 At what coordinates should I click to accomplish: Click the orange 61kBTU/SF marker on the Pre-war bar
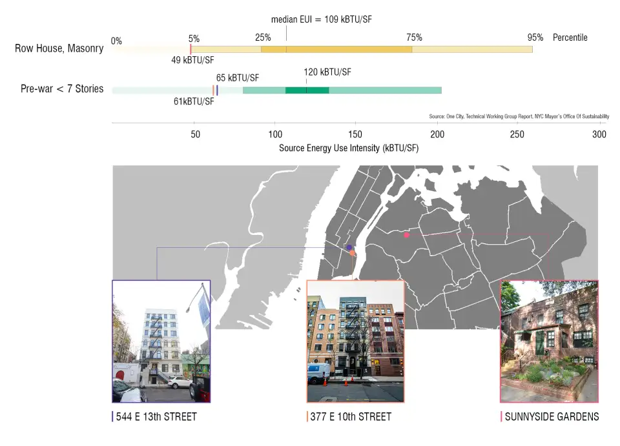(x=213, y=90)
